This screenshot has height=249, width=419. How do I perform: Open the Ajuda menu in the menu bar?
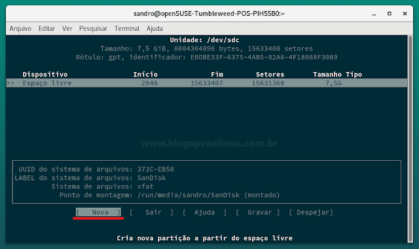pyautogui.click(x=155, y=29)
